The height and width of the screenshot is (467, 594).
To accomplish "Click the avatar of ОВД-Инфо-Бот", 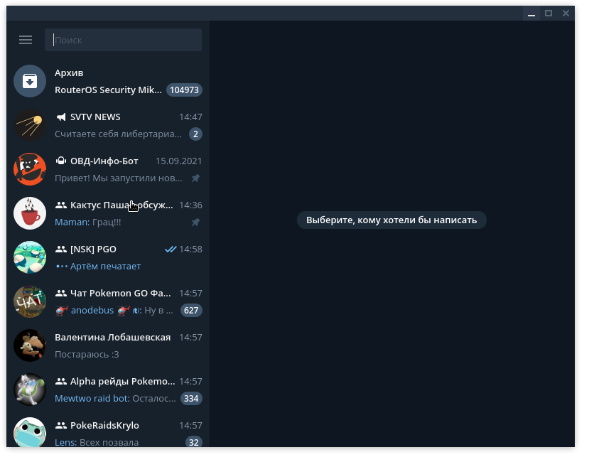I will coord(30,169).
